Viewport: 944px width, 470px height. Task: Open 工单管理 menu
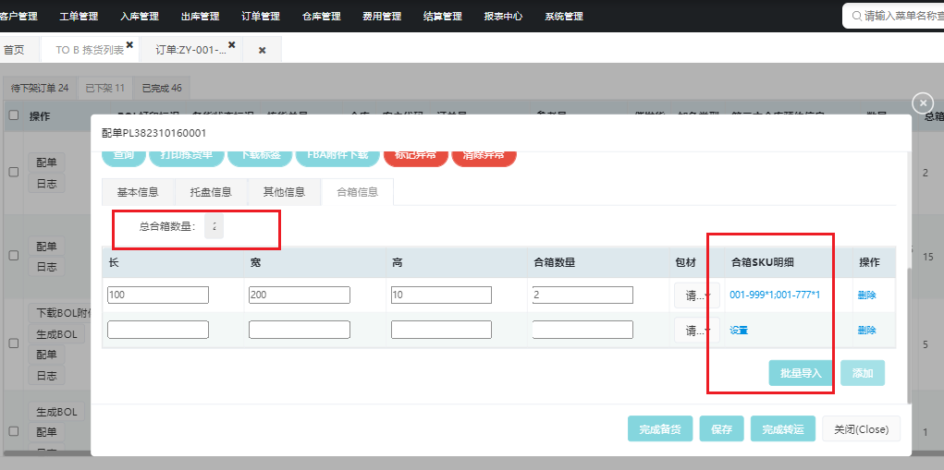[x=79, y=17]
